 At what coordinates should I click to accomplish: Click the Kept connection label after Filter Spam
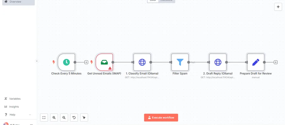pos(193,62)
